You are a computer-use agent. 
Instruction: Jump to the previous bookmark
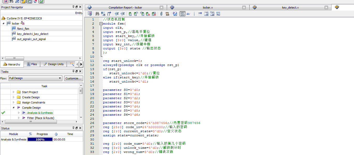(x=142, y=14)
